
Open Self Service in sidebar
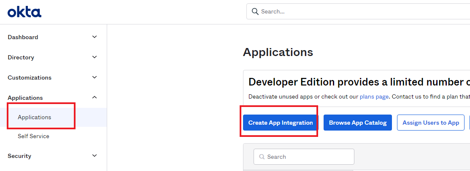click(x=33, y=136)
